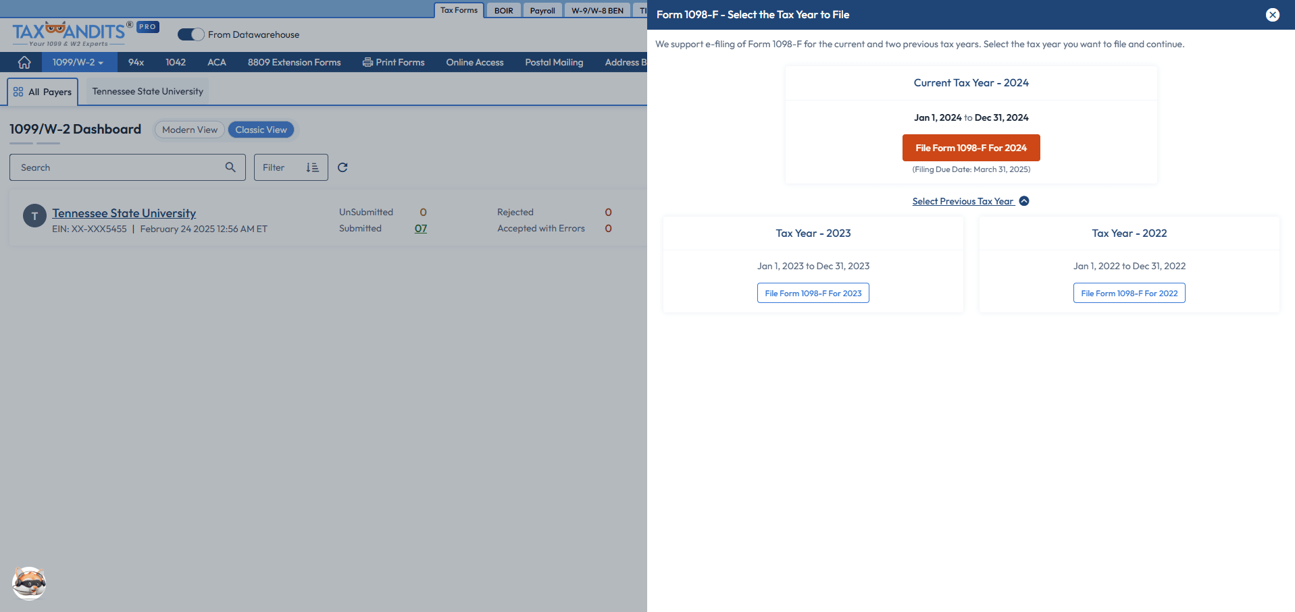
Task: Switch to Modern View
Action: [189, 130]
